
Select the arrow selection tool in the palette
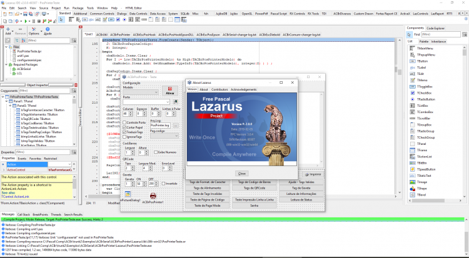click(61, 20)
